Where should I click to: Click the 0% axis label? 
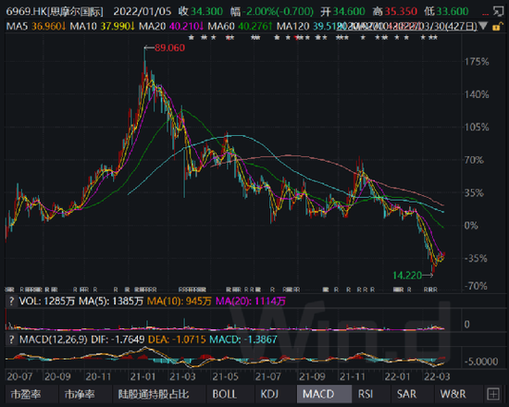pyautogui.click(x=471, y=226)
